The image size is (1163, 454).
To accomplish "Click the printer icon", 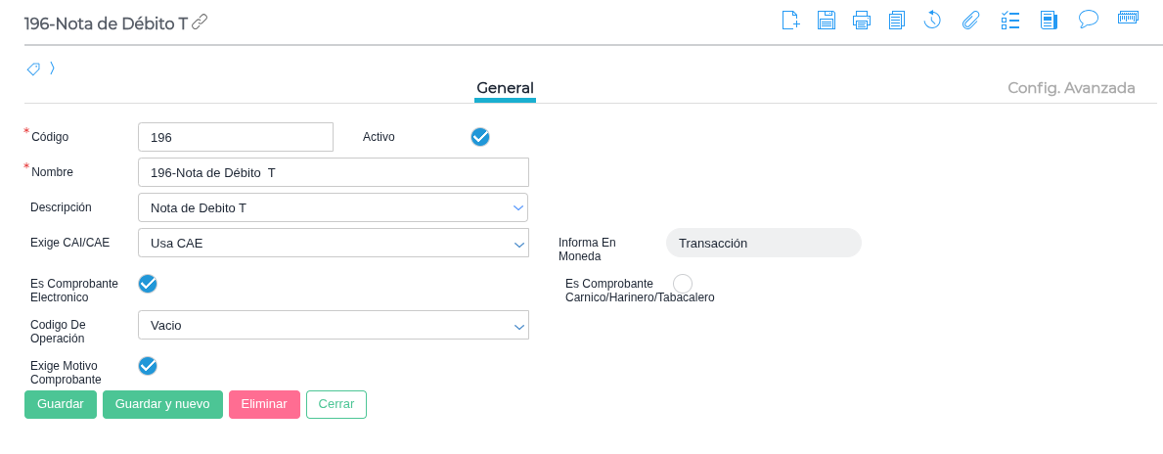I will click(x=862, y=20).
